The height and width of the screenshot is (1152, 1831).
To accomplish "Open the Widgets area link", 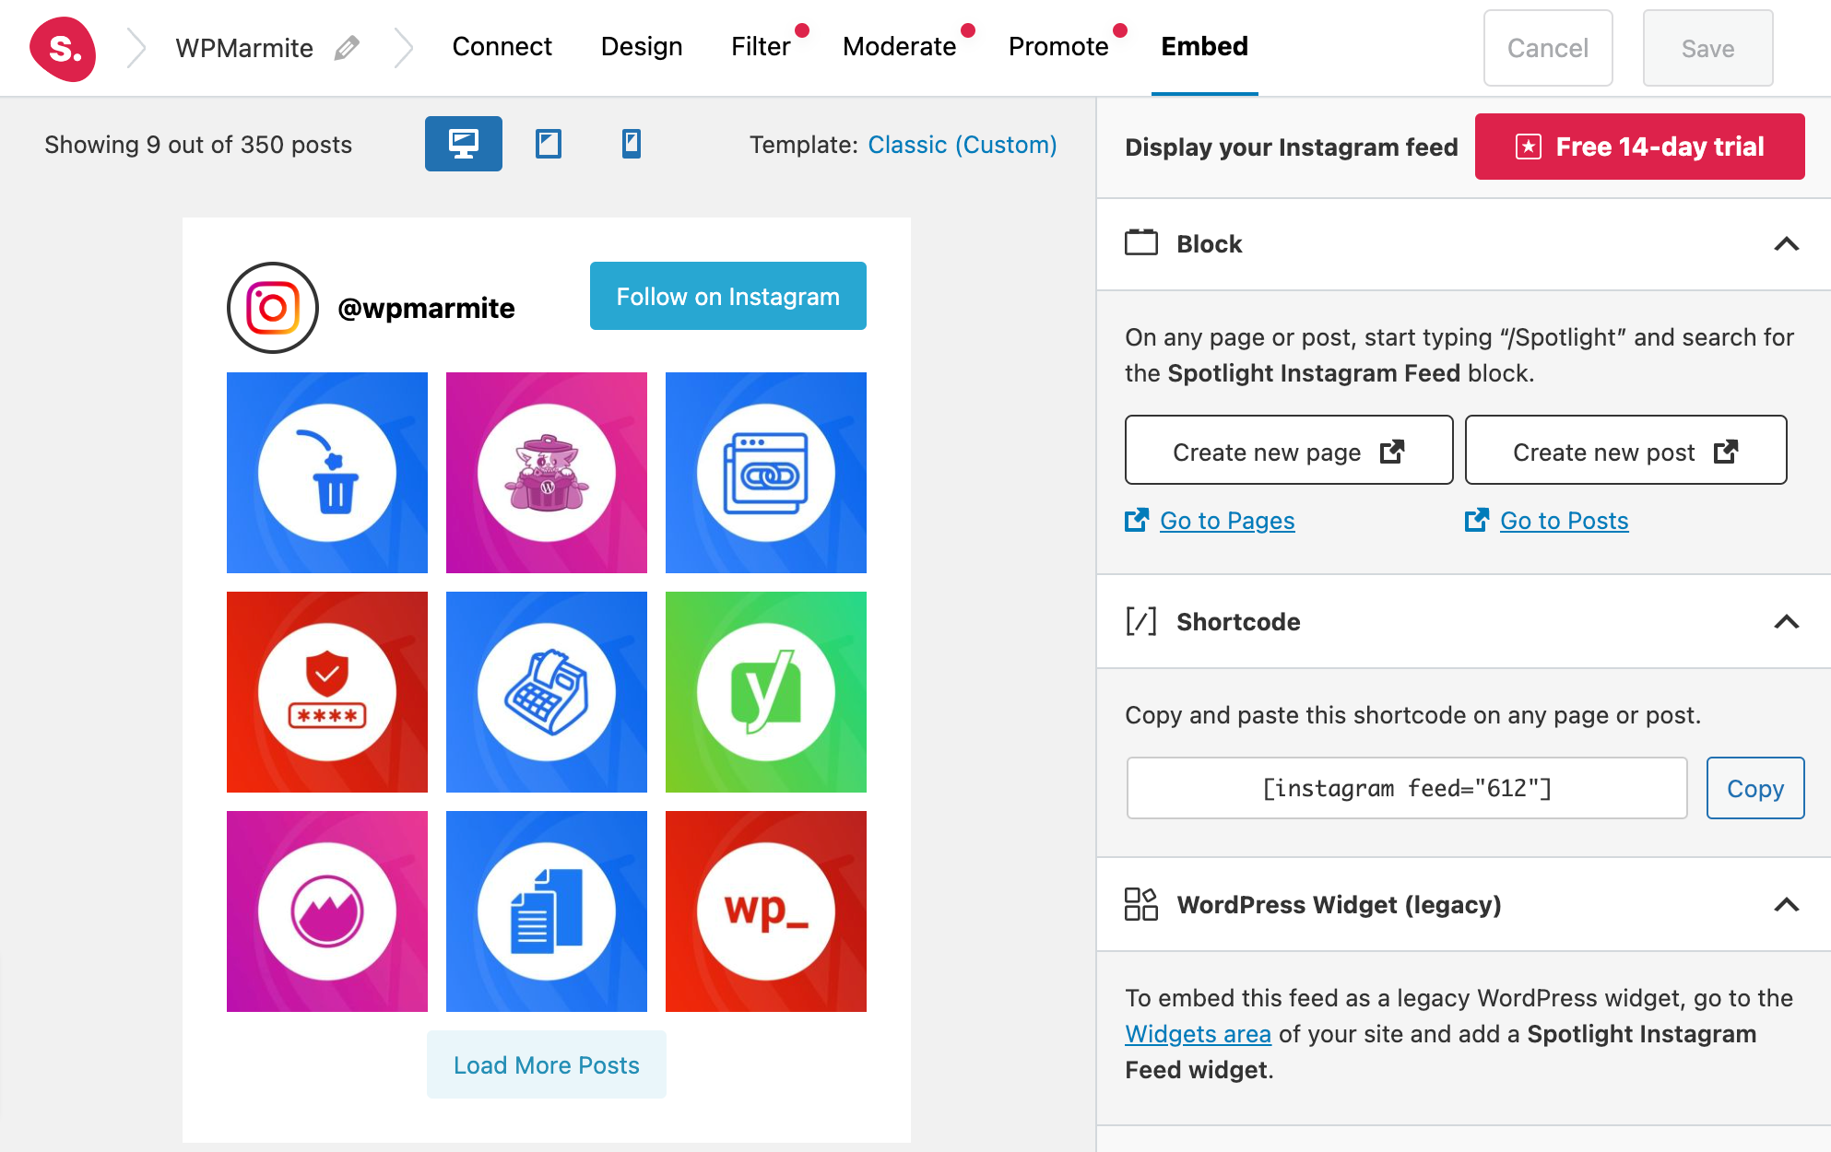I will 1198,1034.
